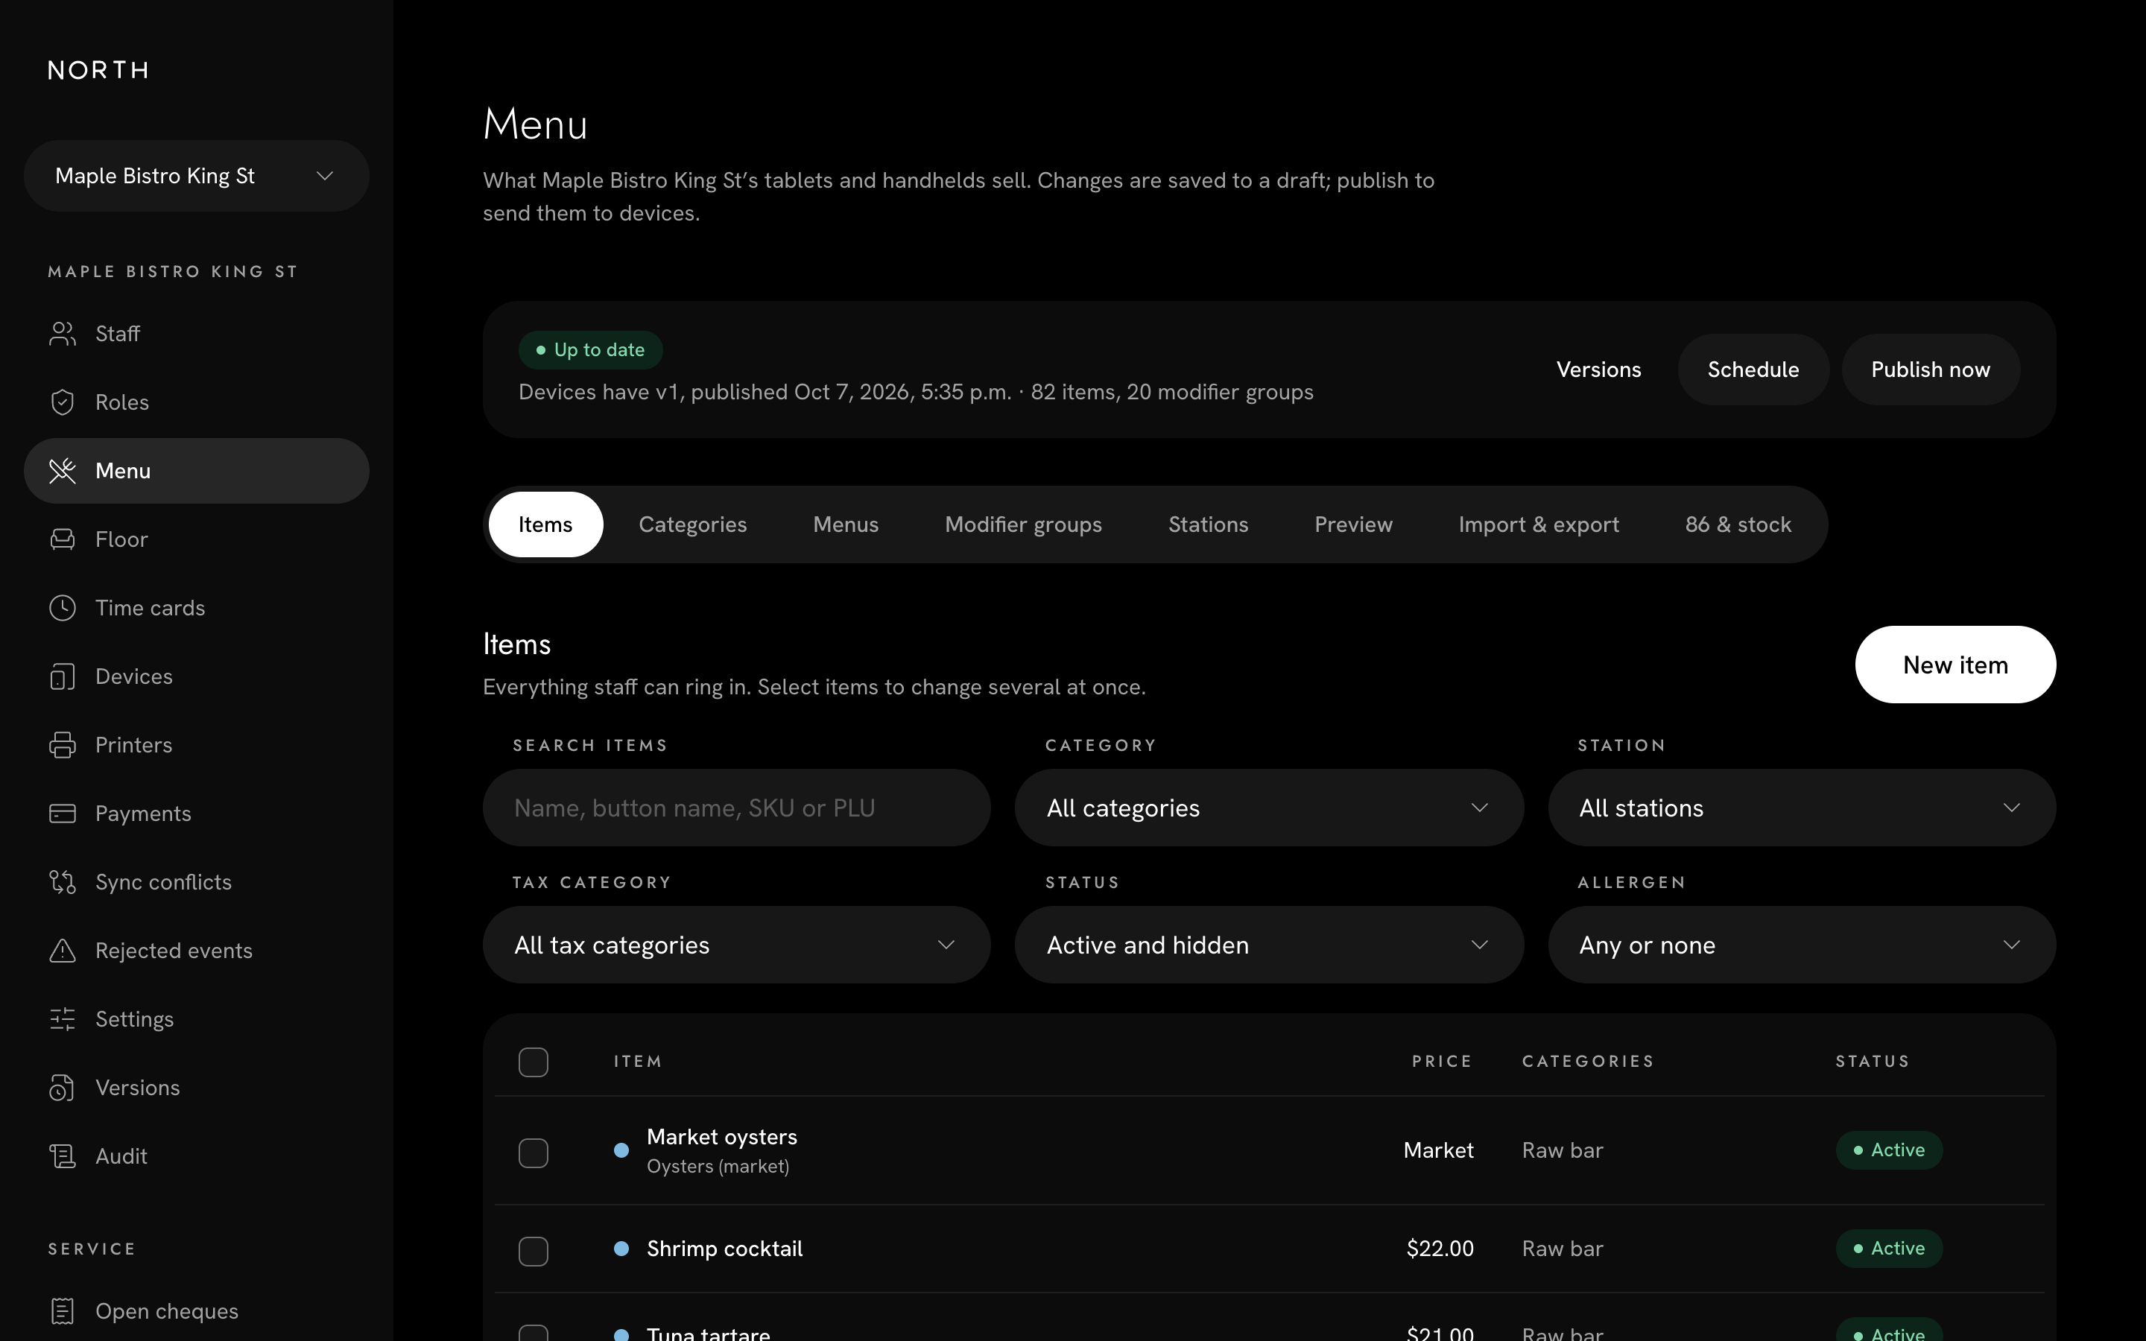2146x1341 pixels.
Task: Open the Any or none allergen dropdown
Action: coord(1802,945)
